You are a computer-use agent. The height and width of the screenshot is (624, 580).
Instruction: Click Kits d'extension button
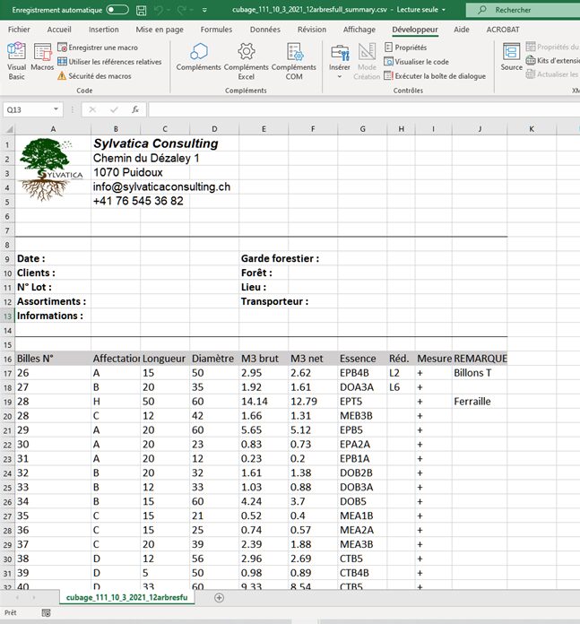coord(553,60)
